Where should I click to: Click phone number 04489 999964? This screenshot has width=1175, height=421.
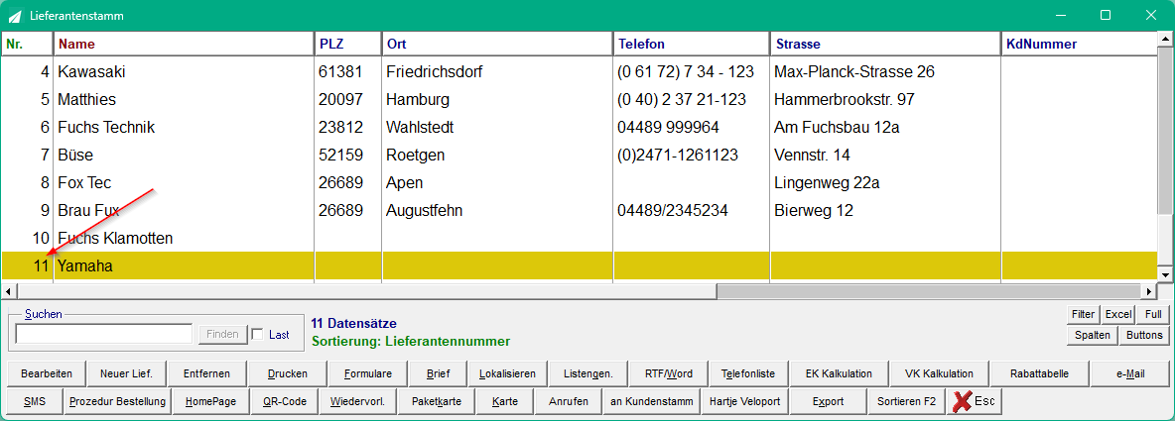(669, 128)
